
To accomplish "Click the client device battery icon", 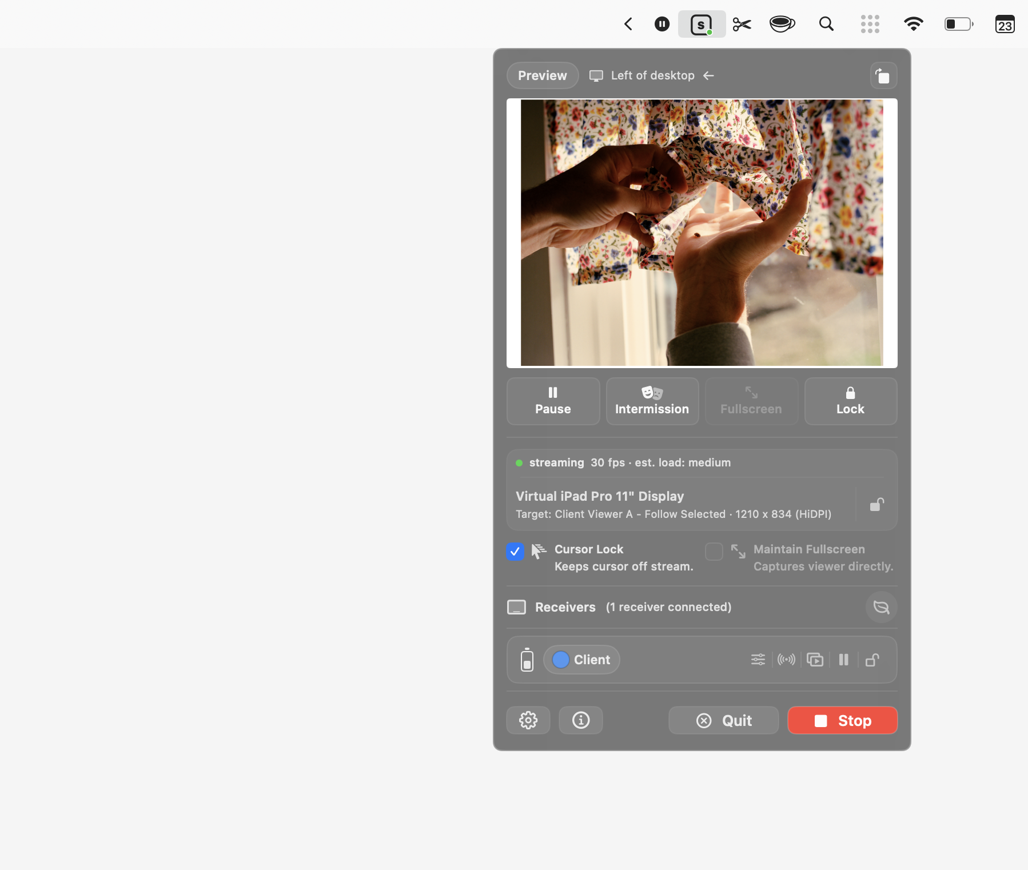I will pos(527,660).
